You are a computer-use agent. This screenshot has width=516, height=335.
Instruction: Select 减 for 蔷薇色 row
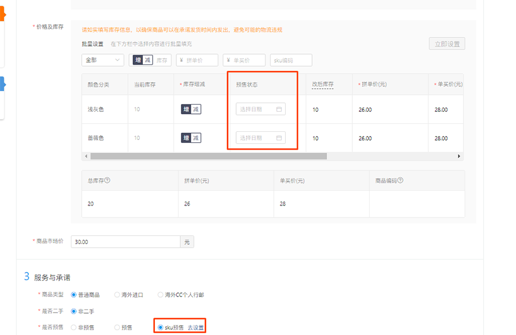pyautogui.click(x=196, y=138)
